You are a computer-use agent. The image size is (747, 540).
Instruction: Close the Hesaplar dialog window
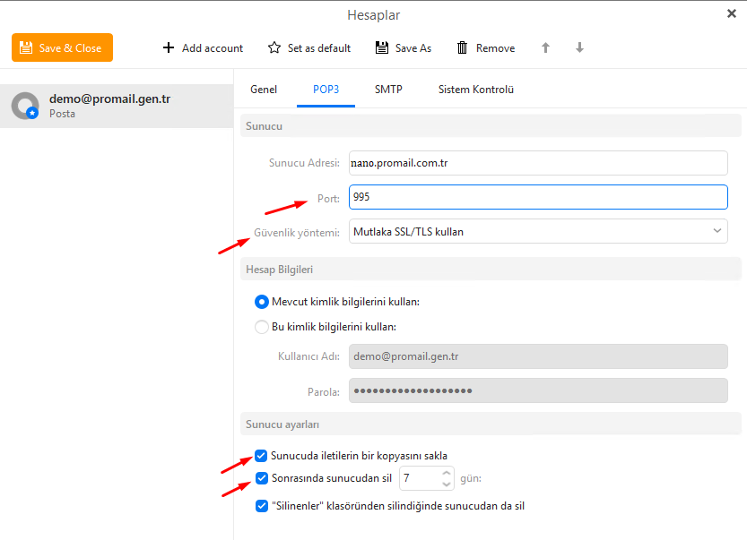[731, 13]
